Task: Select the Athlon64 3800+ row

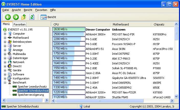Action: pos(113,34)
